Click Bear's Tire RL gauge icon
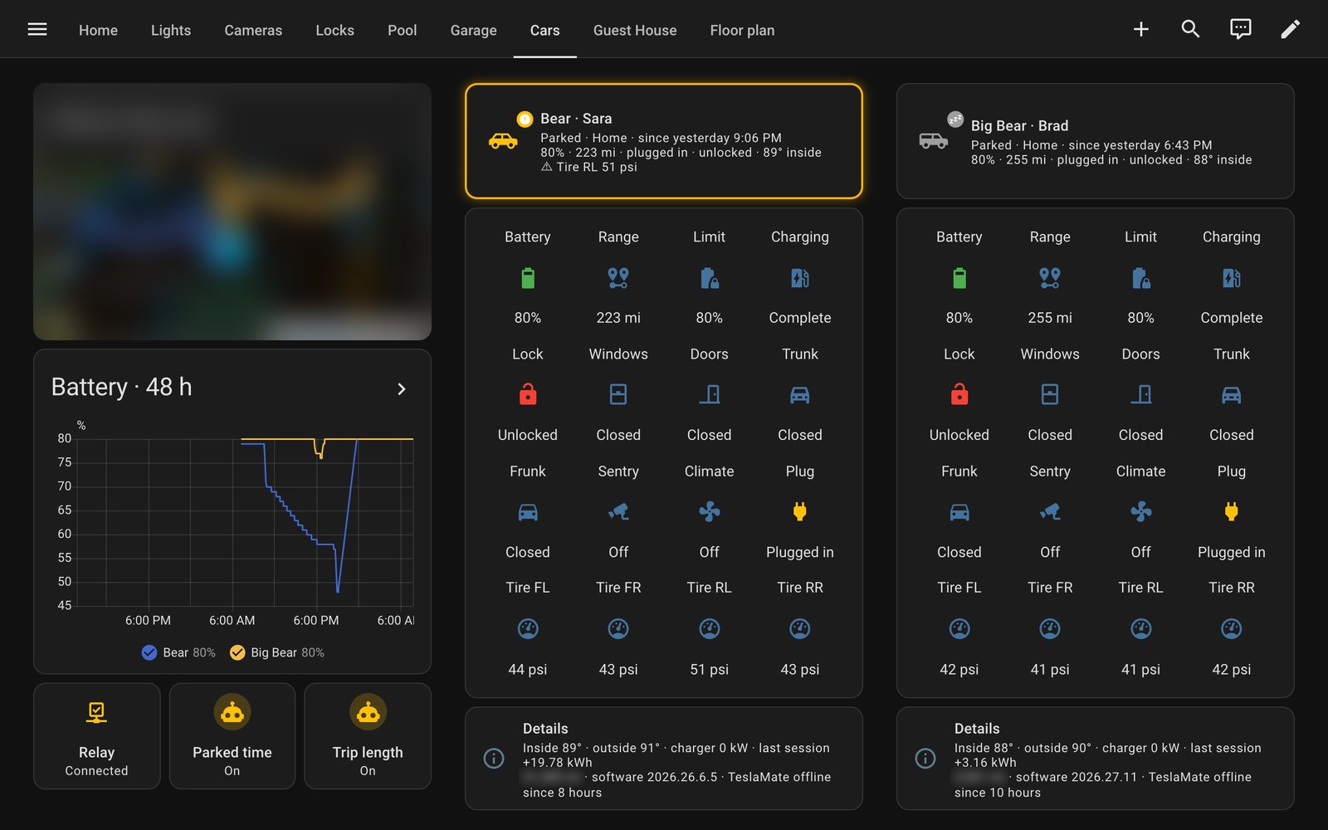 709,629
